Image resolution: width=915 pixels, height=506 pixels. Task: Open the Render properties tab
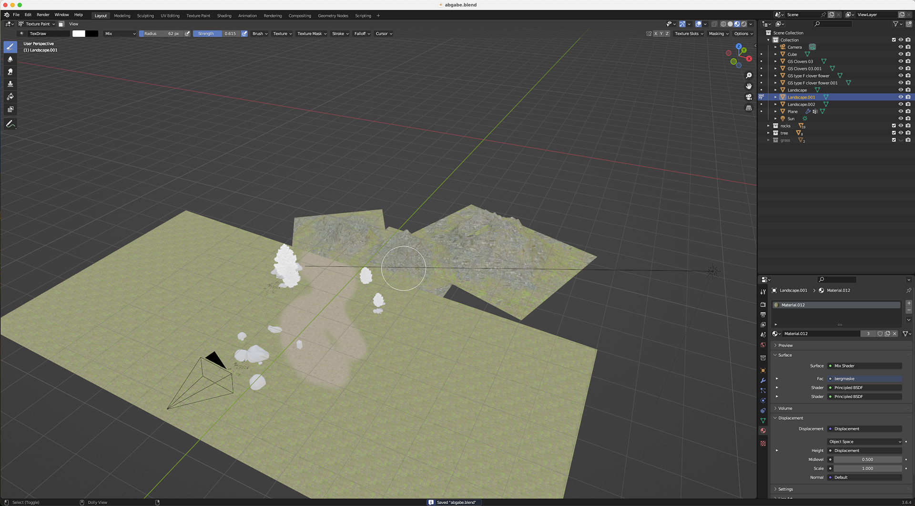pos(763,304)
